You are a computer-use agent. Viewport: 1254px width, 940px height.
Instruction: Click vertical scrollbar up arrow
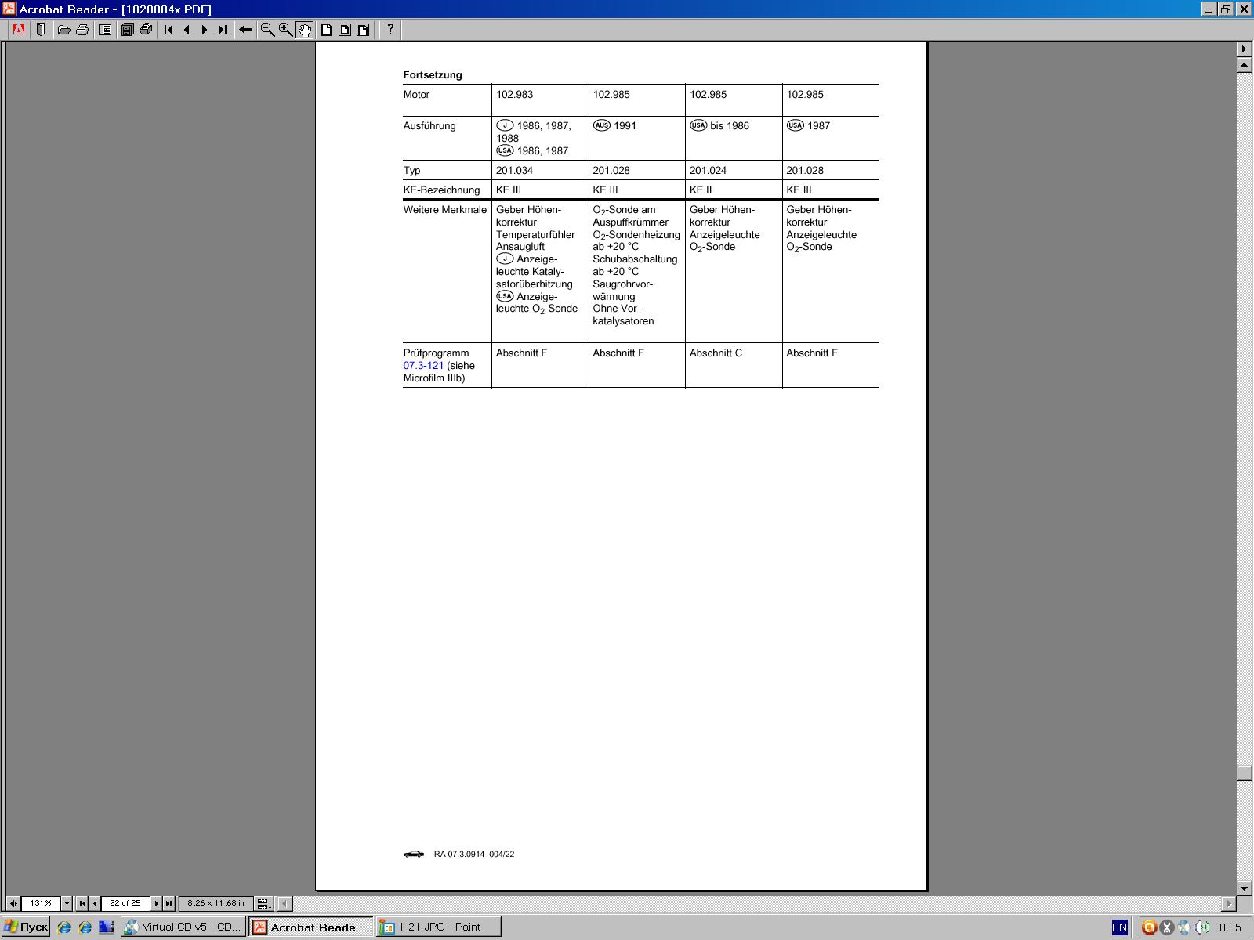tap(1244, 65)
